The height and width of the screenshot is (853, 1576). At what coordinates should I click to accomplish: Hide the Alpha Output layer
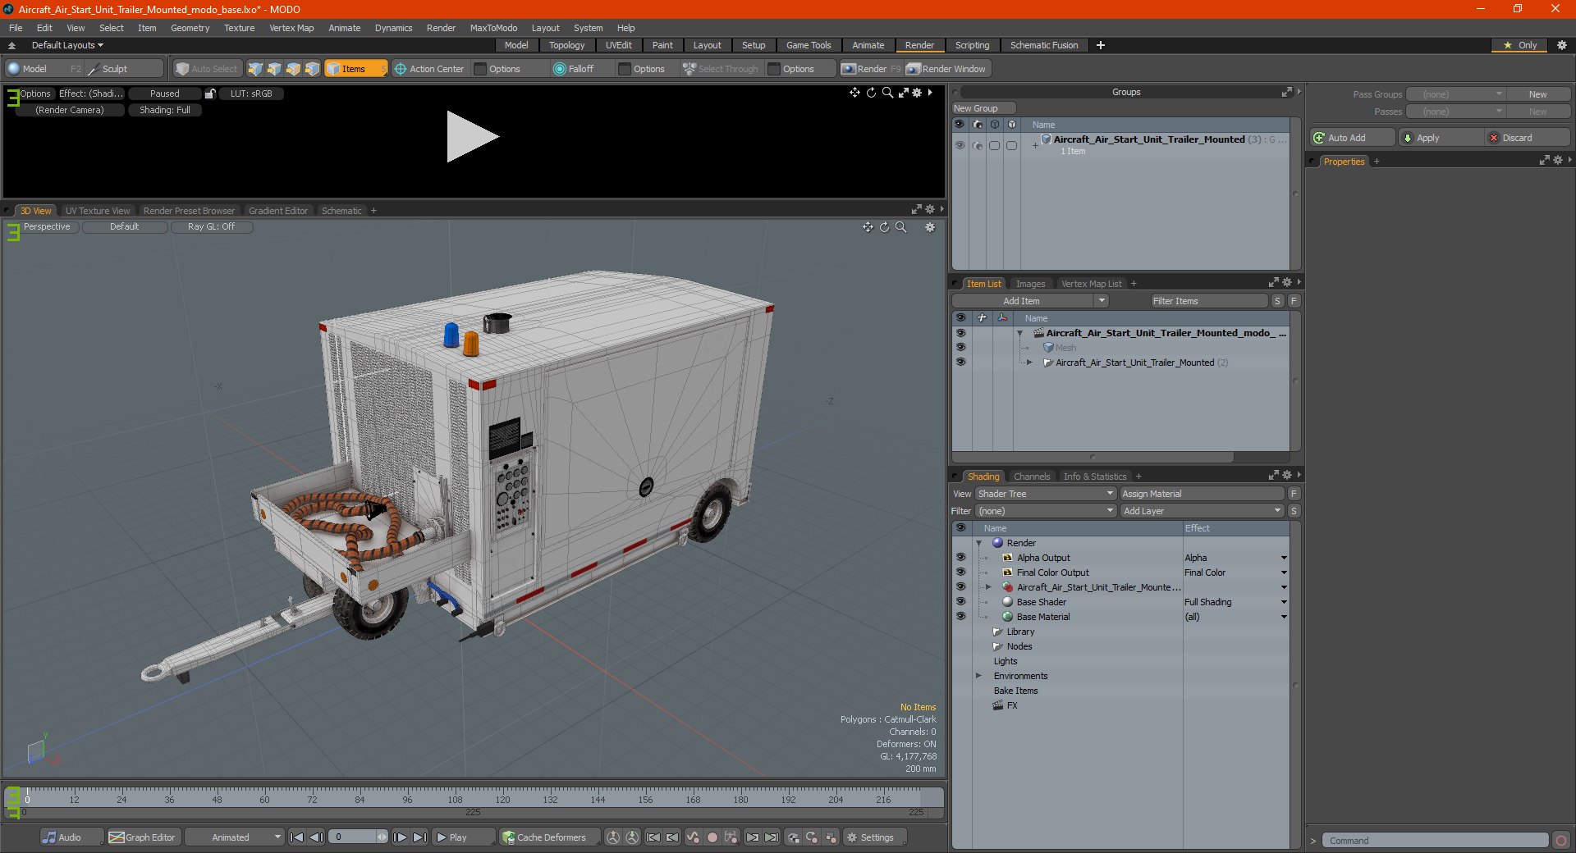click(x=960, y=558)
